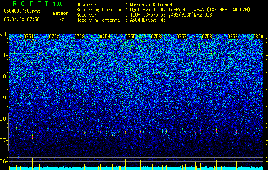Click the 0754 time marker
Viewport: 268px width, 170px height.
[x=105, y=37]
